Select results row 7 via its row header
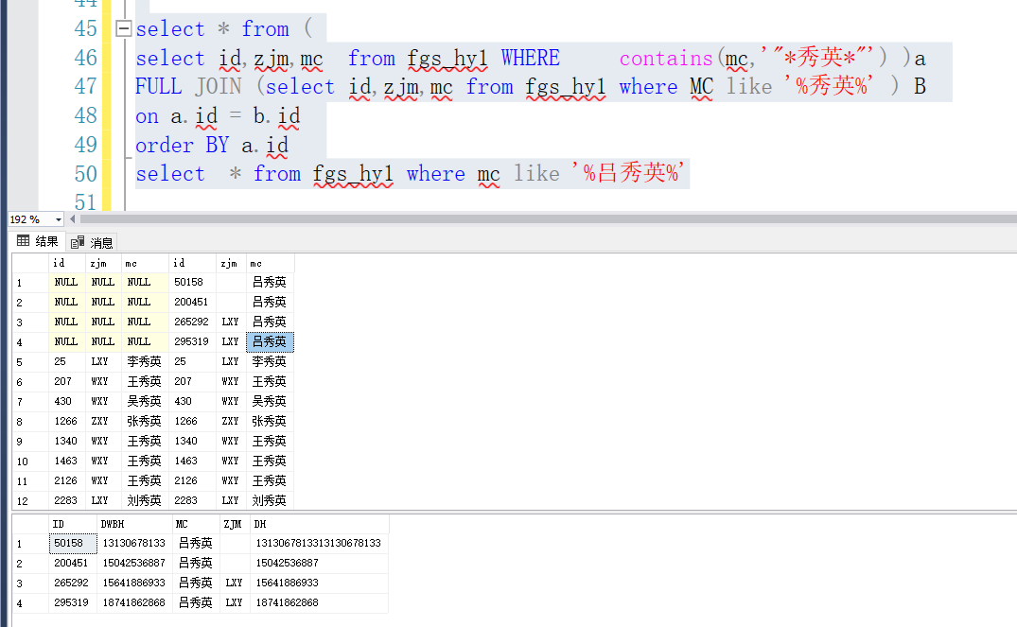The height and width of the screenshot is (627, 1017). coord(30,401)
